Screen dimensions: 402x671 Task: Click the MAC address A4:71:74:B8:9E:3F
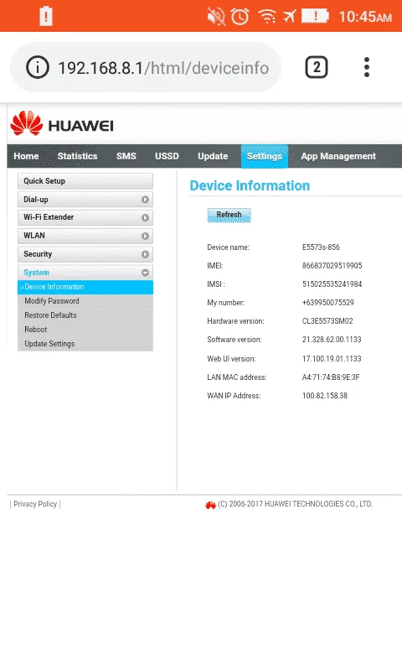[x=331, y=377]
